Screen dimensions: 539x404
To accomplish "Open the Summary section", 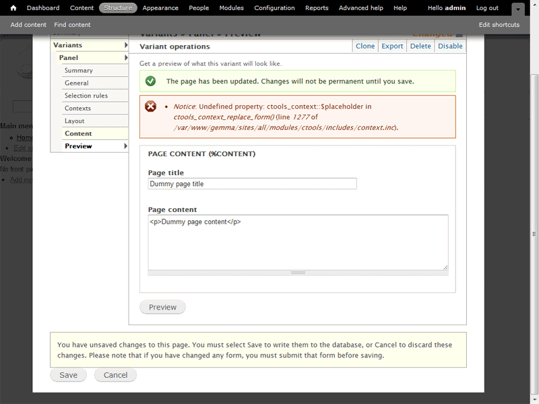I will point(79,71).
